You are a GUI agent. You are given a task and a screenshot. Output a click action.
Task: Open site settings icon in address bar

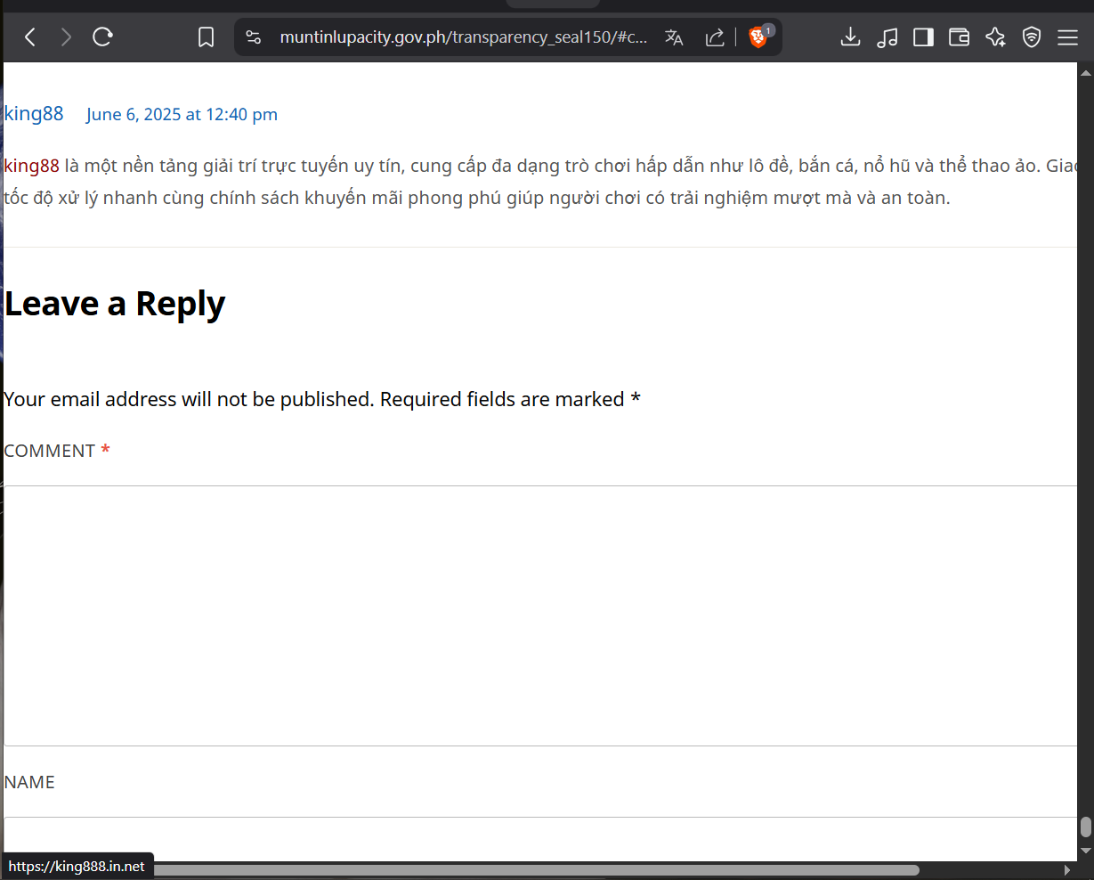point(254,37)
